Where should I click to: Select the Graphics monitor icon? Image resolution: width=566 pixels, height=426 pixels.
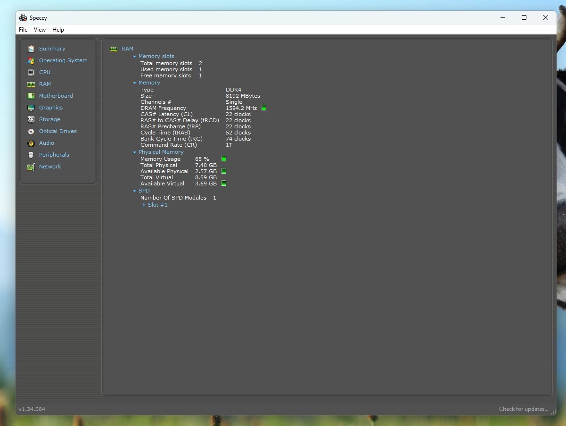tap(31, 108)
